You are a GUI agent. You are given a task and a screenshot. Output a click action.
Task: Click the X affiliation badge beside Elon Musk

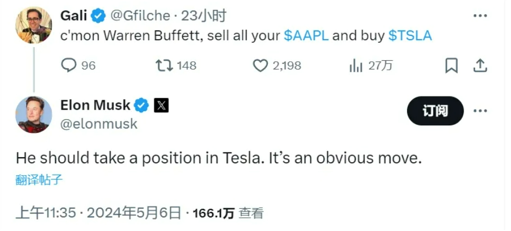[161, 105]
